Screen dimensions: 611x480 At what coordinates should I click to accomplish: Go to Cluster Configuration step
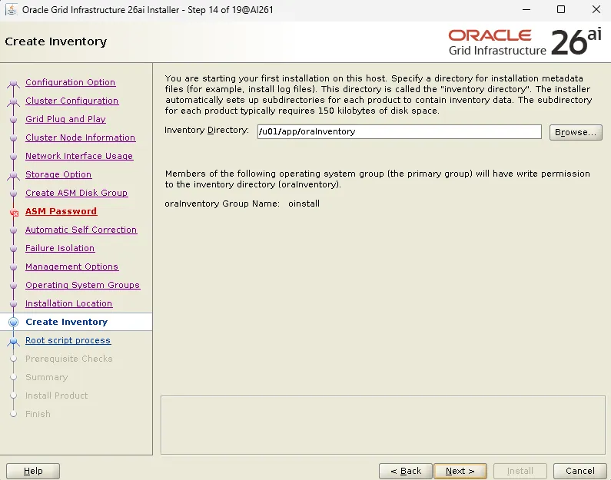pyautogui.click(x=71, y=101)
